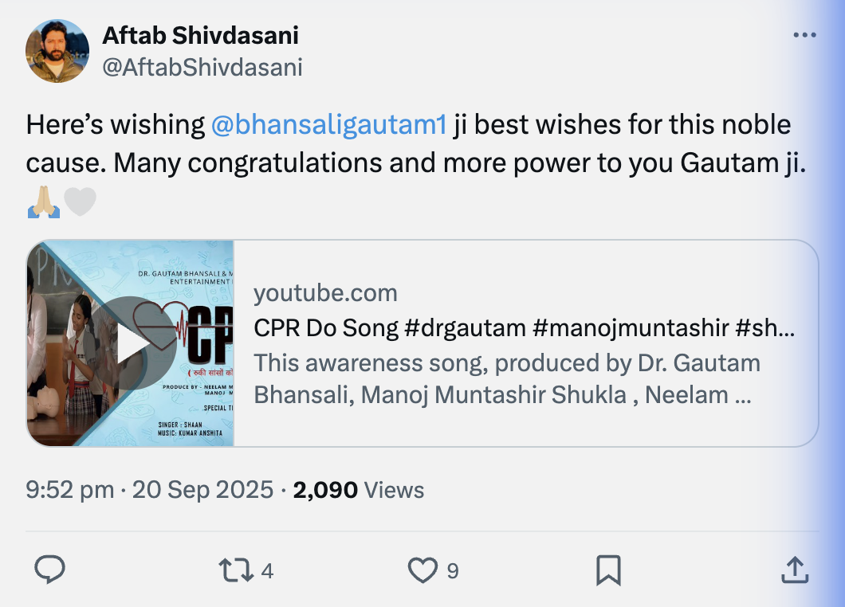Click the share icon on the tweet
This screenshot has width=845, height=607.
pos(795,570)
